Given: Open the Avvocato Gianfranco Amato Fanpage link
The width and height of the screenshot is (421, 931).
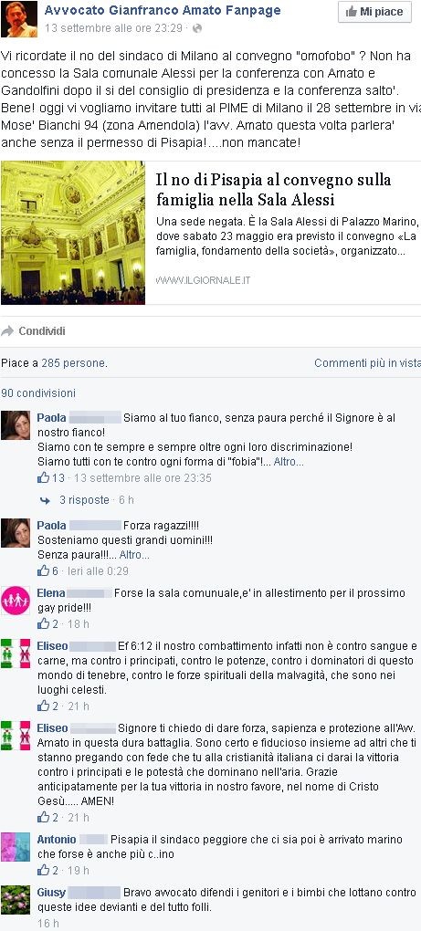Looking at the screenshot, I should click(163, 10).
